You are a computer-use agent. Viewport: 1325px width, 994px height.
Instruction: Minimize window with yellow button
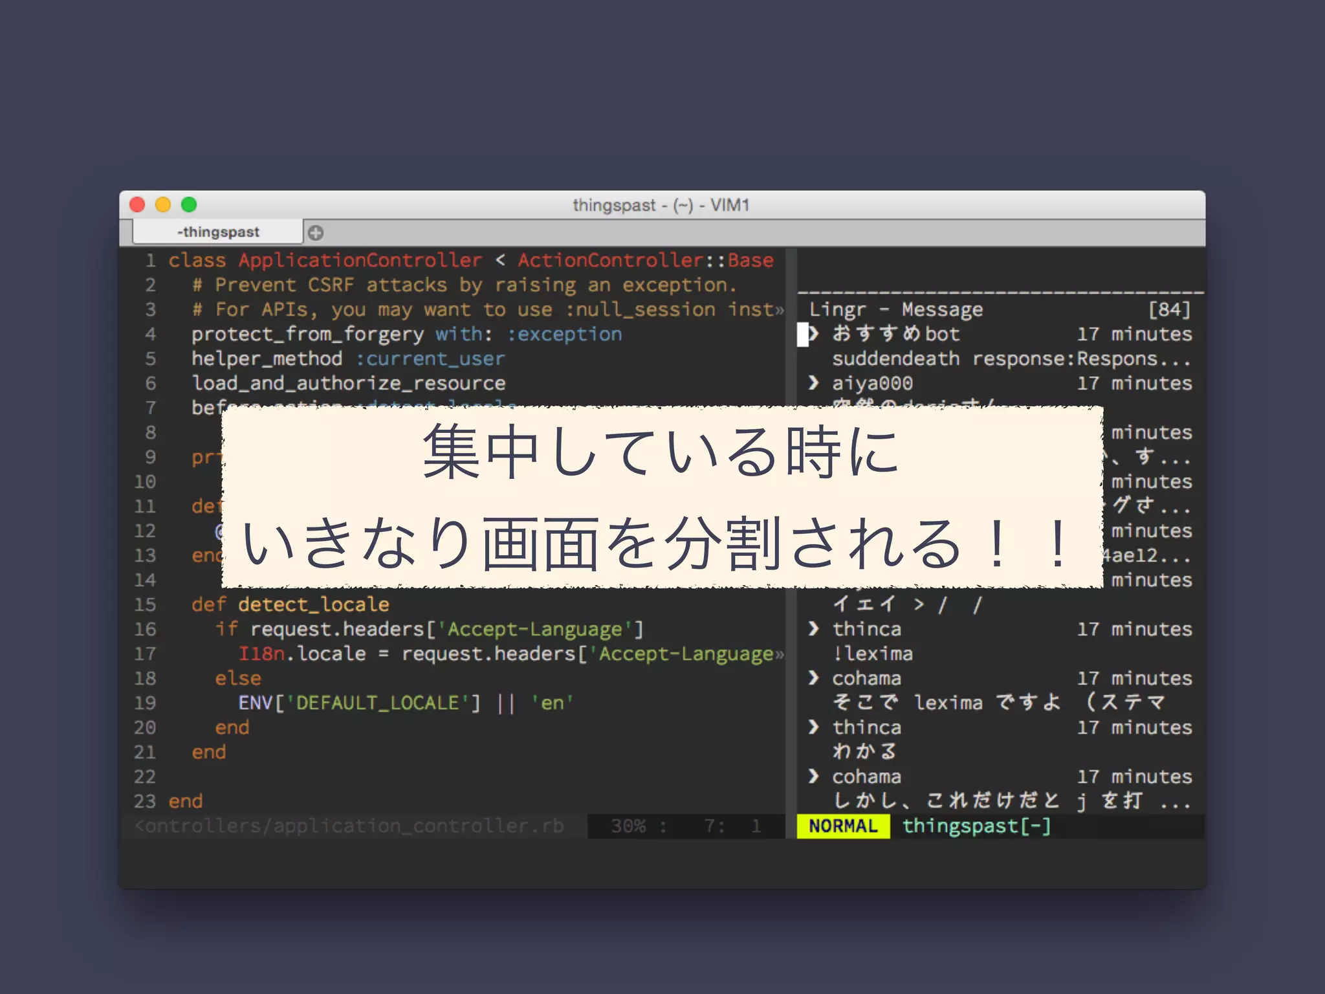[163, 204]
